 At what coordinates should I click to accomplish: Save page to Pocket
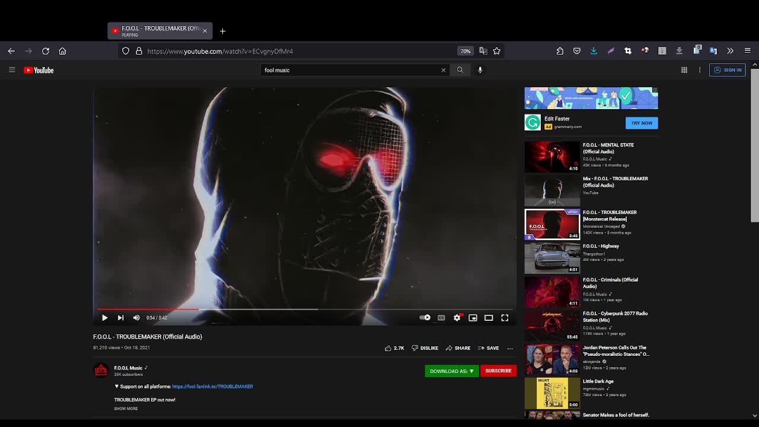pyautogui.click(x=577, y=51)
